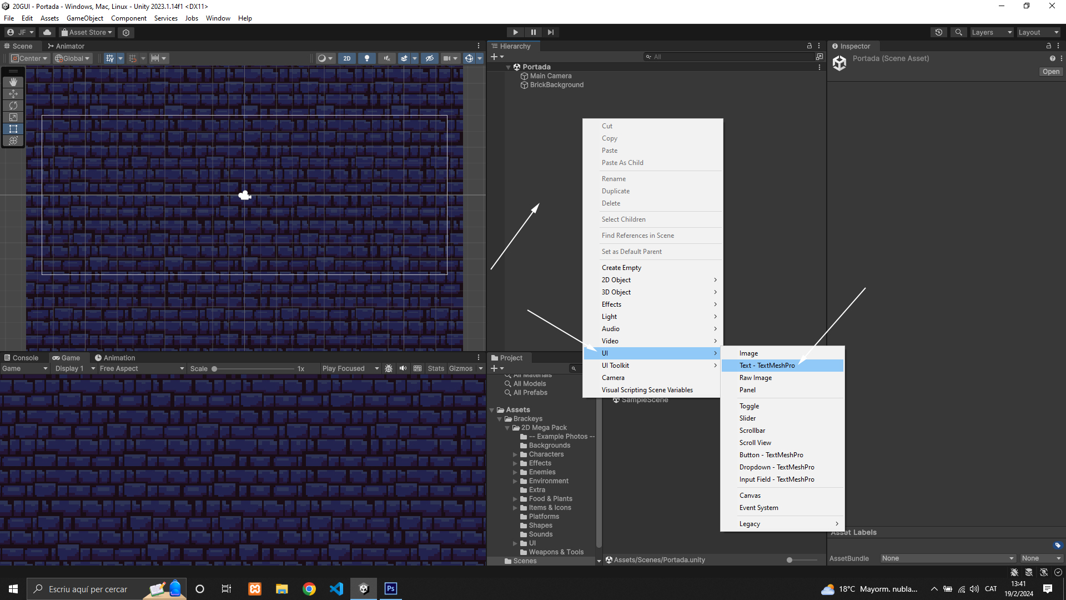Click the Open button in Inspector

click(1050, 72)
